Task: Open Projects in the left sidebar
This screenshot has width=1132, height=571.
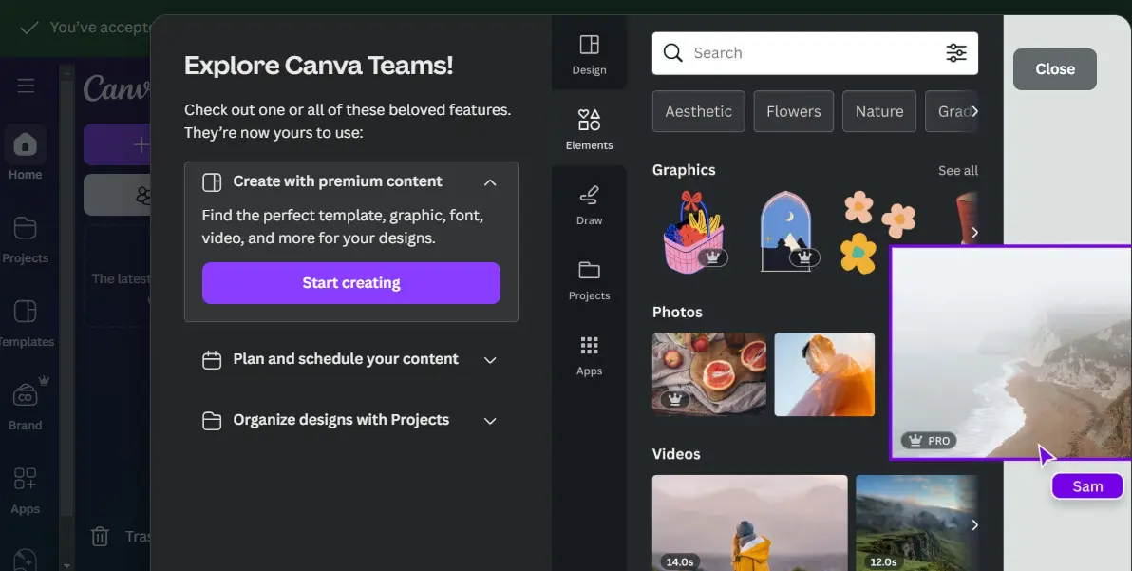Action: [x=25, y=239]
